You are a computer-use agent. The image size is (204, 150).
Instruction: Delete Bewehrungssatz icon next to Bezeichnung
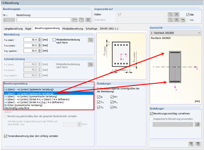tap(88, 20)
